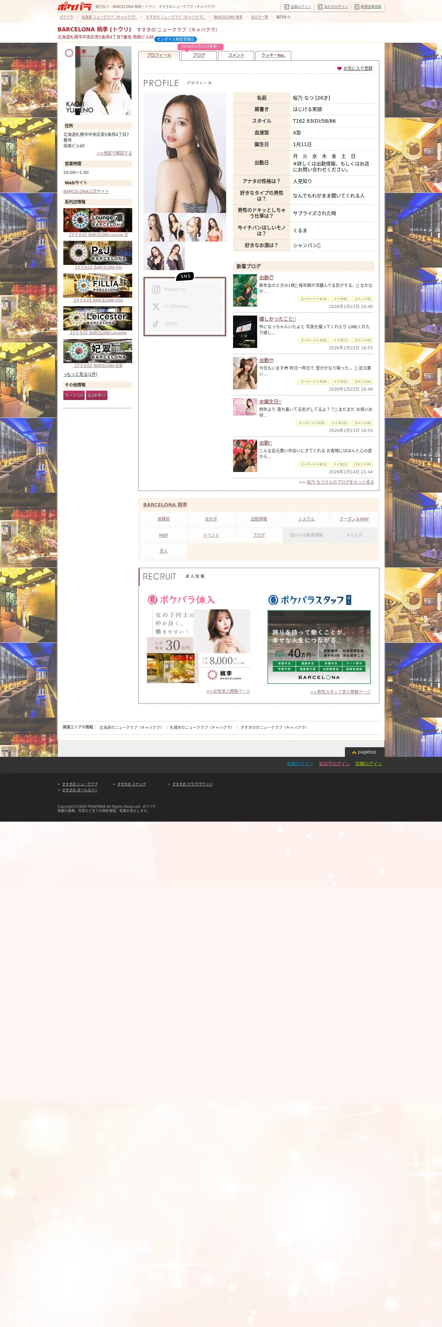
Task: Click the greyed TikTok icon
Action: pos(156,323)
